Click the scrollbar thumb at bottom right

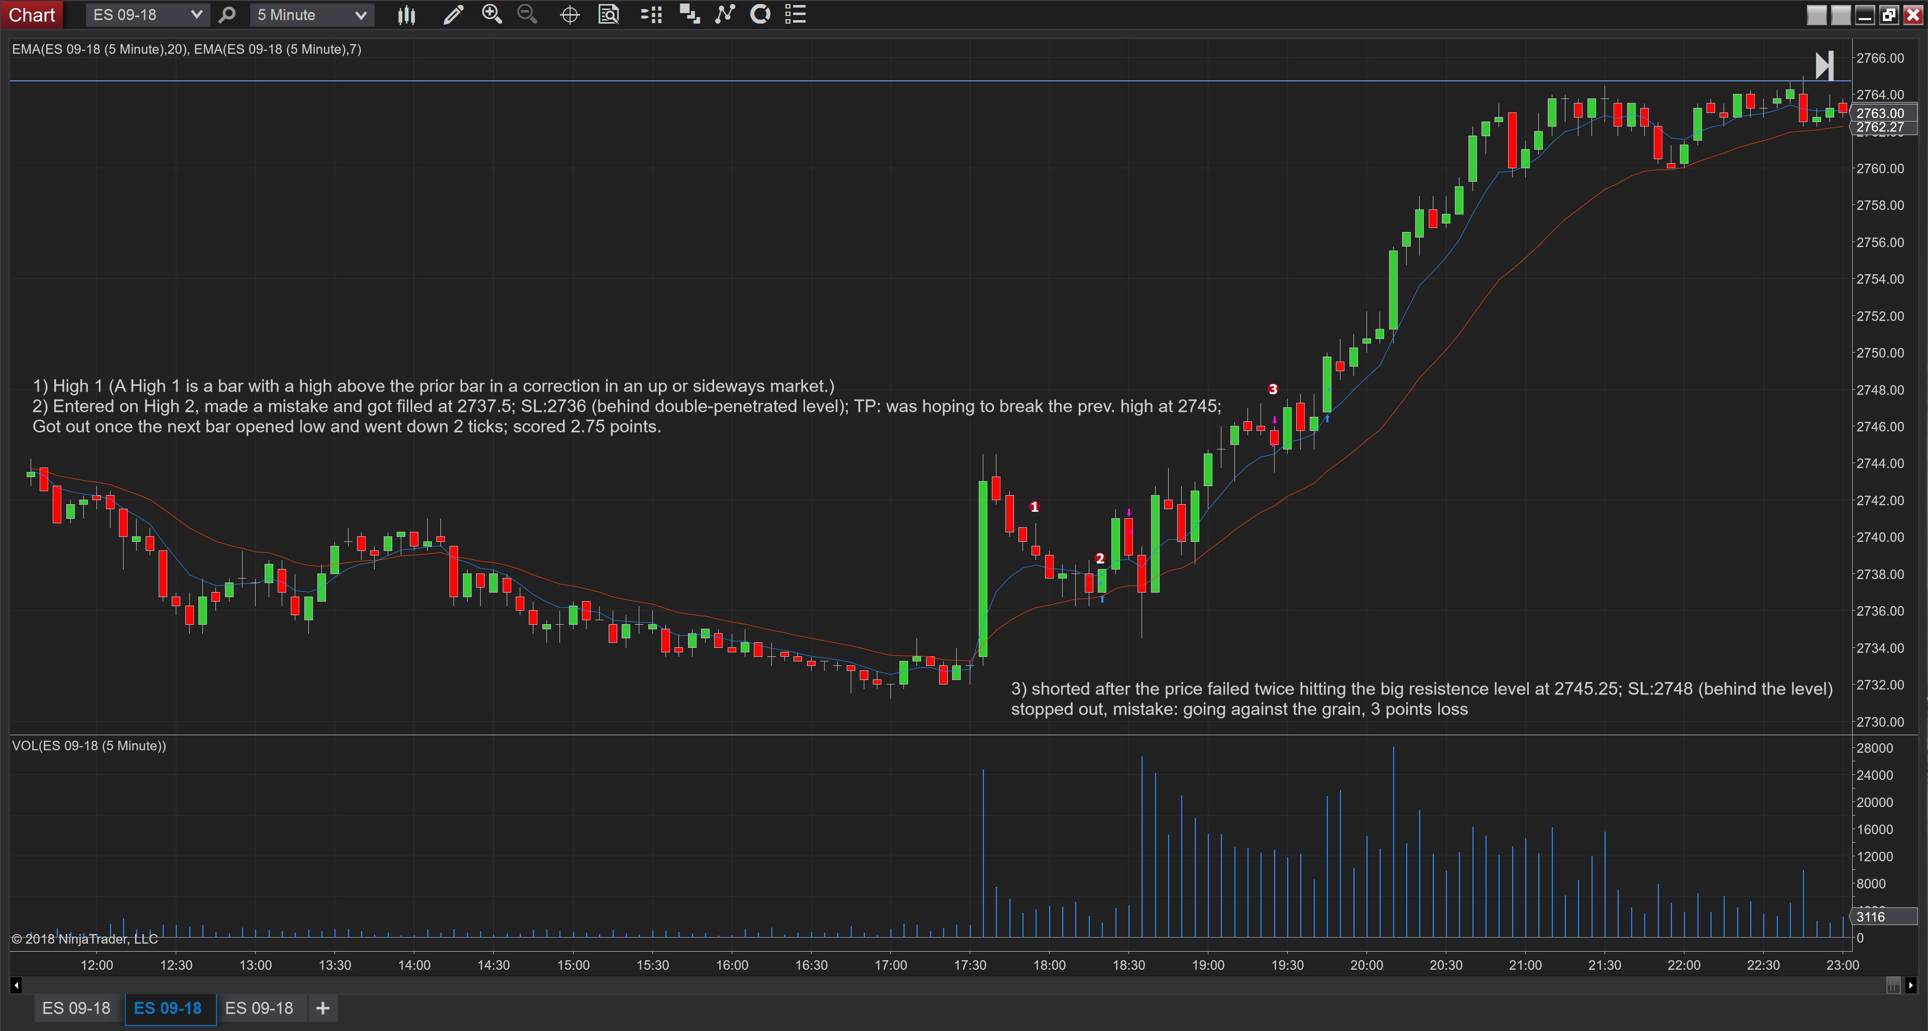(1893, 985)
